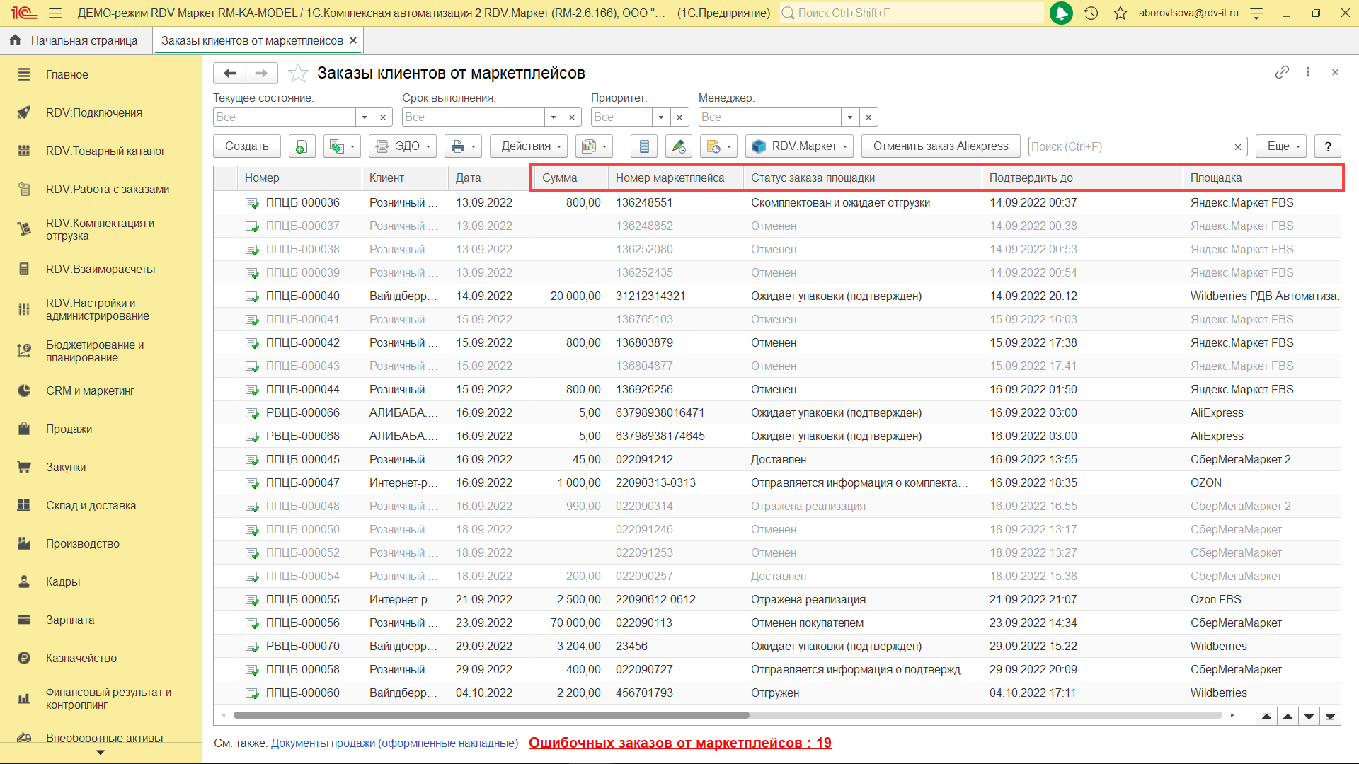Open the history icon in the title bar
This screenshot has height=764, width=1359.
pos(1091,13)
